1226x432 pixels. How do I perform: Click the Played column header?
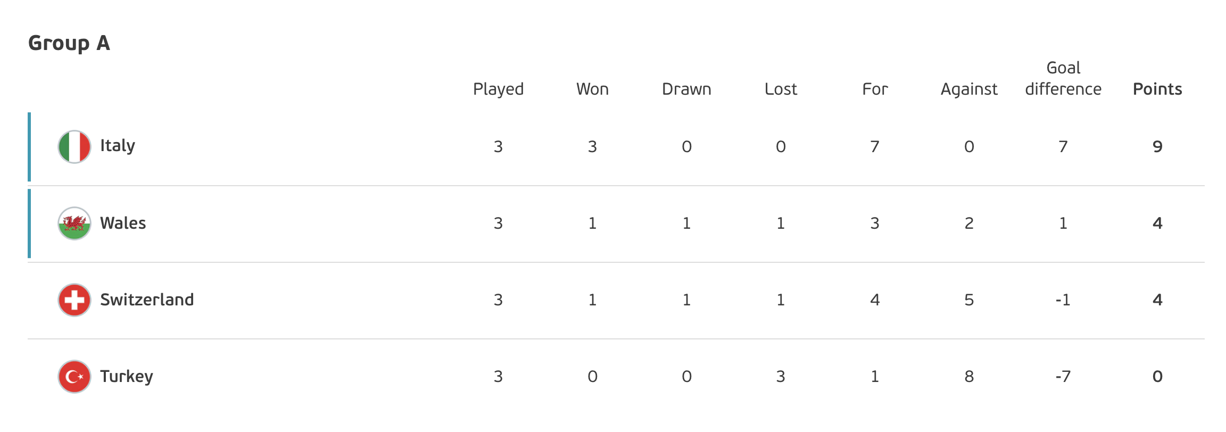pos(498,89)
